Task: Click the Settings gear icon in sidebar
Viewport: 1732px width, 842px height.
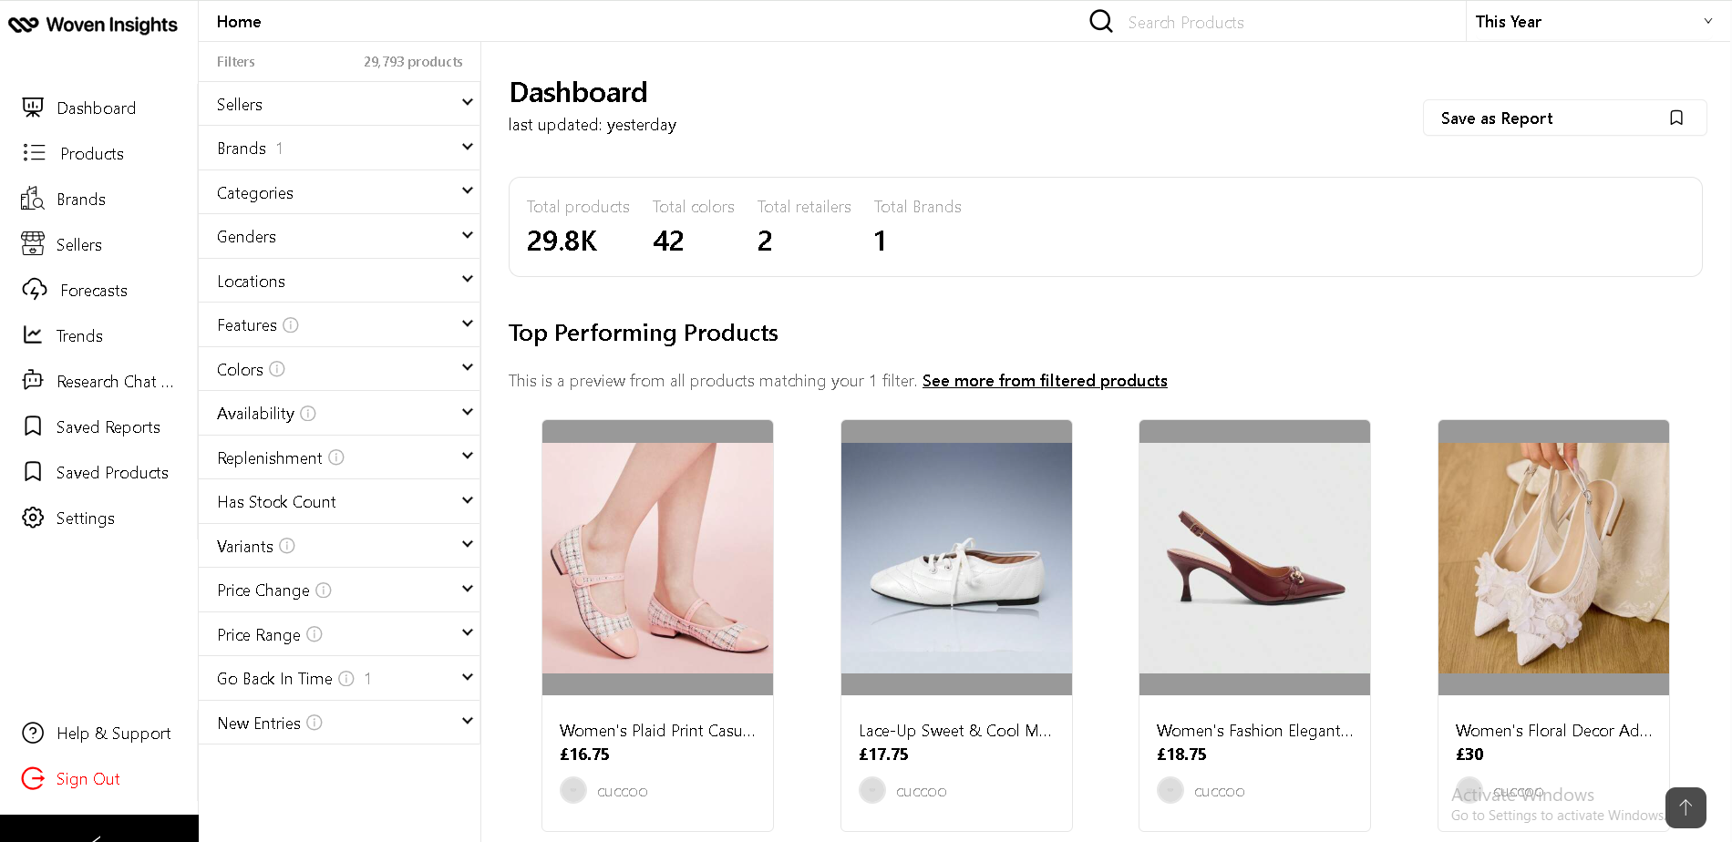Action: pos(33,518)
